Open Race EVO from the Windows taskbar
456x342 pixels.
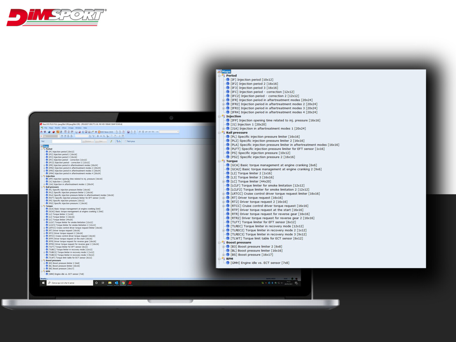[130, 283]
